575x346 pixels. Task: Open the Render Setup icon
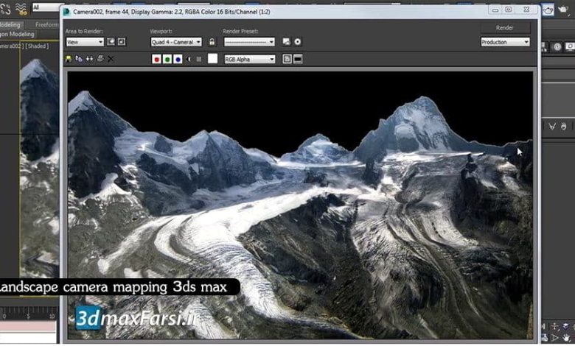[287, 42]
